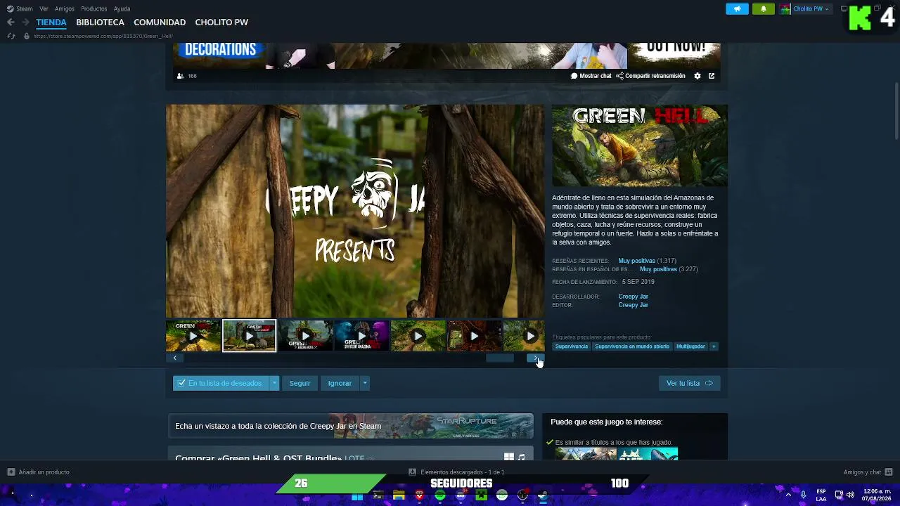
Task: Open Amigos y chat
Action: point(868,472)
